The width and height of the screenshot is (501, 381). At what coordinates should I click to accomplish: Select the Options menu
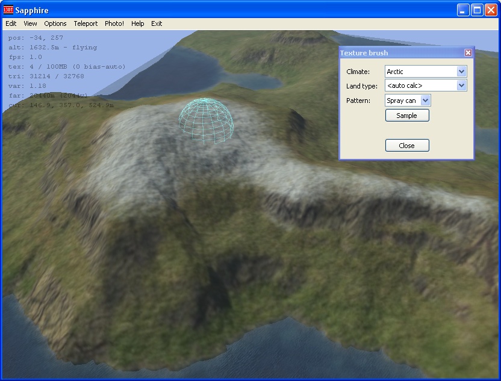55,23
